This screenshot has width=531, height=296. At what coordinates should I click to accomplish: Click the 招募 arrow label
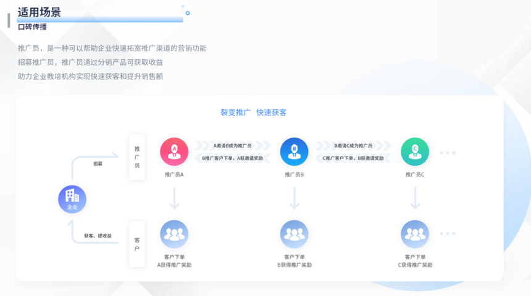tap(98, 164)
